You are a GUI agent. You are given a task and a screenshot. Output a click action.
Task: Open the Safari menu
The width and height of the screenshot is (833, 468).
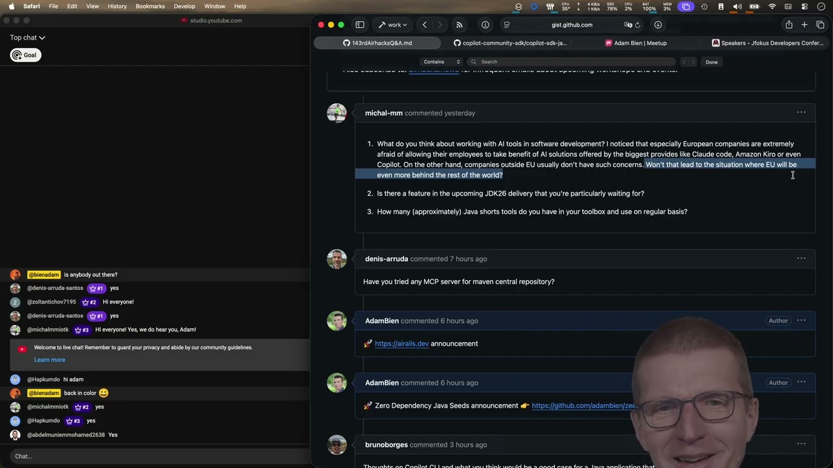click(x=31, y=6)
